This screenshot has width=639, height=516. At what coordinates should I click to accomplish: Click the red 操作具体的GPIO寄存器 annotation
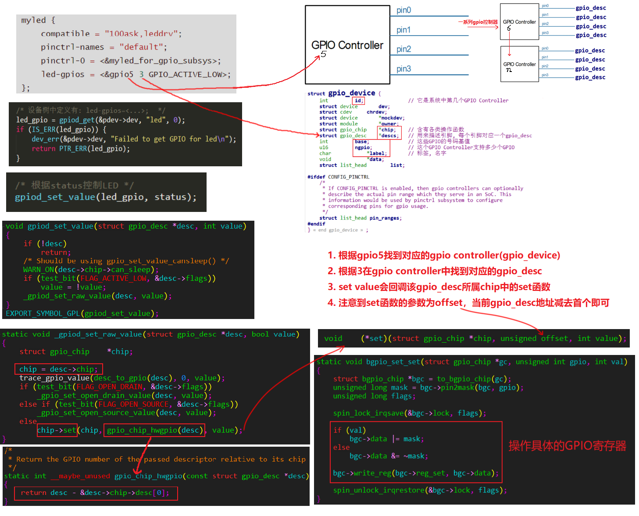(x=567, y=446)
